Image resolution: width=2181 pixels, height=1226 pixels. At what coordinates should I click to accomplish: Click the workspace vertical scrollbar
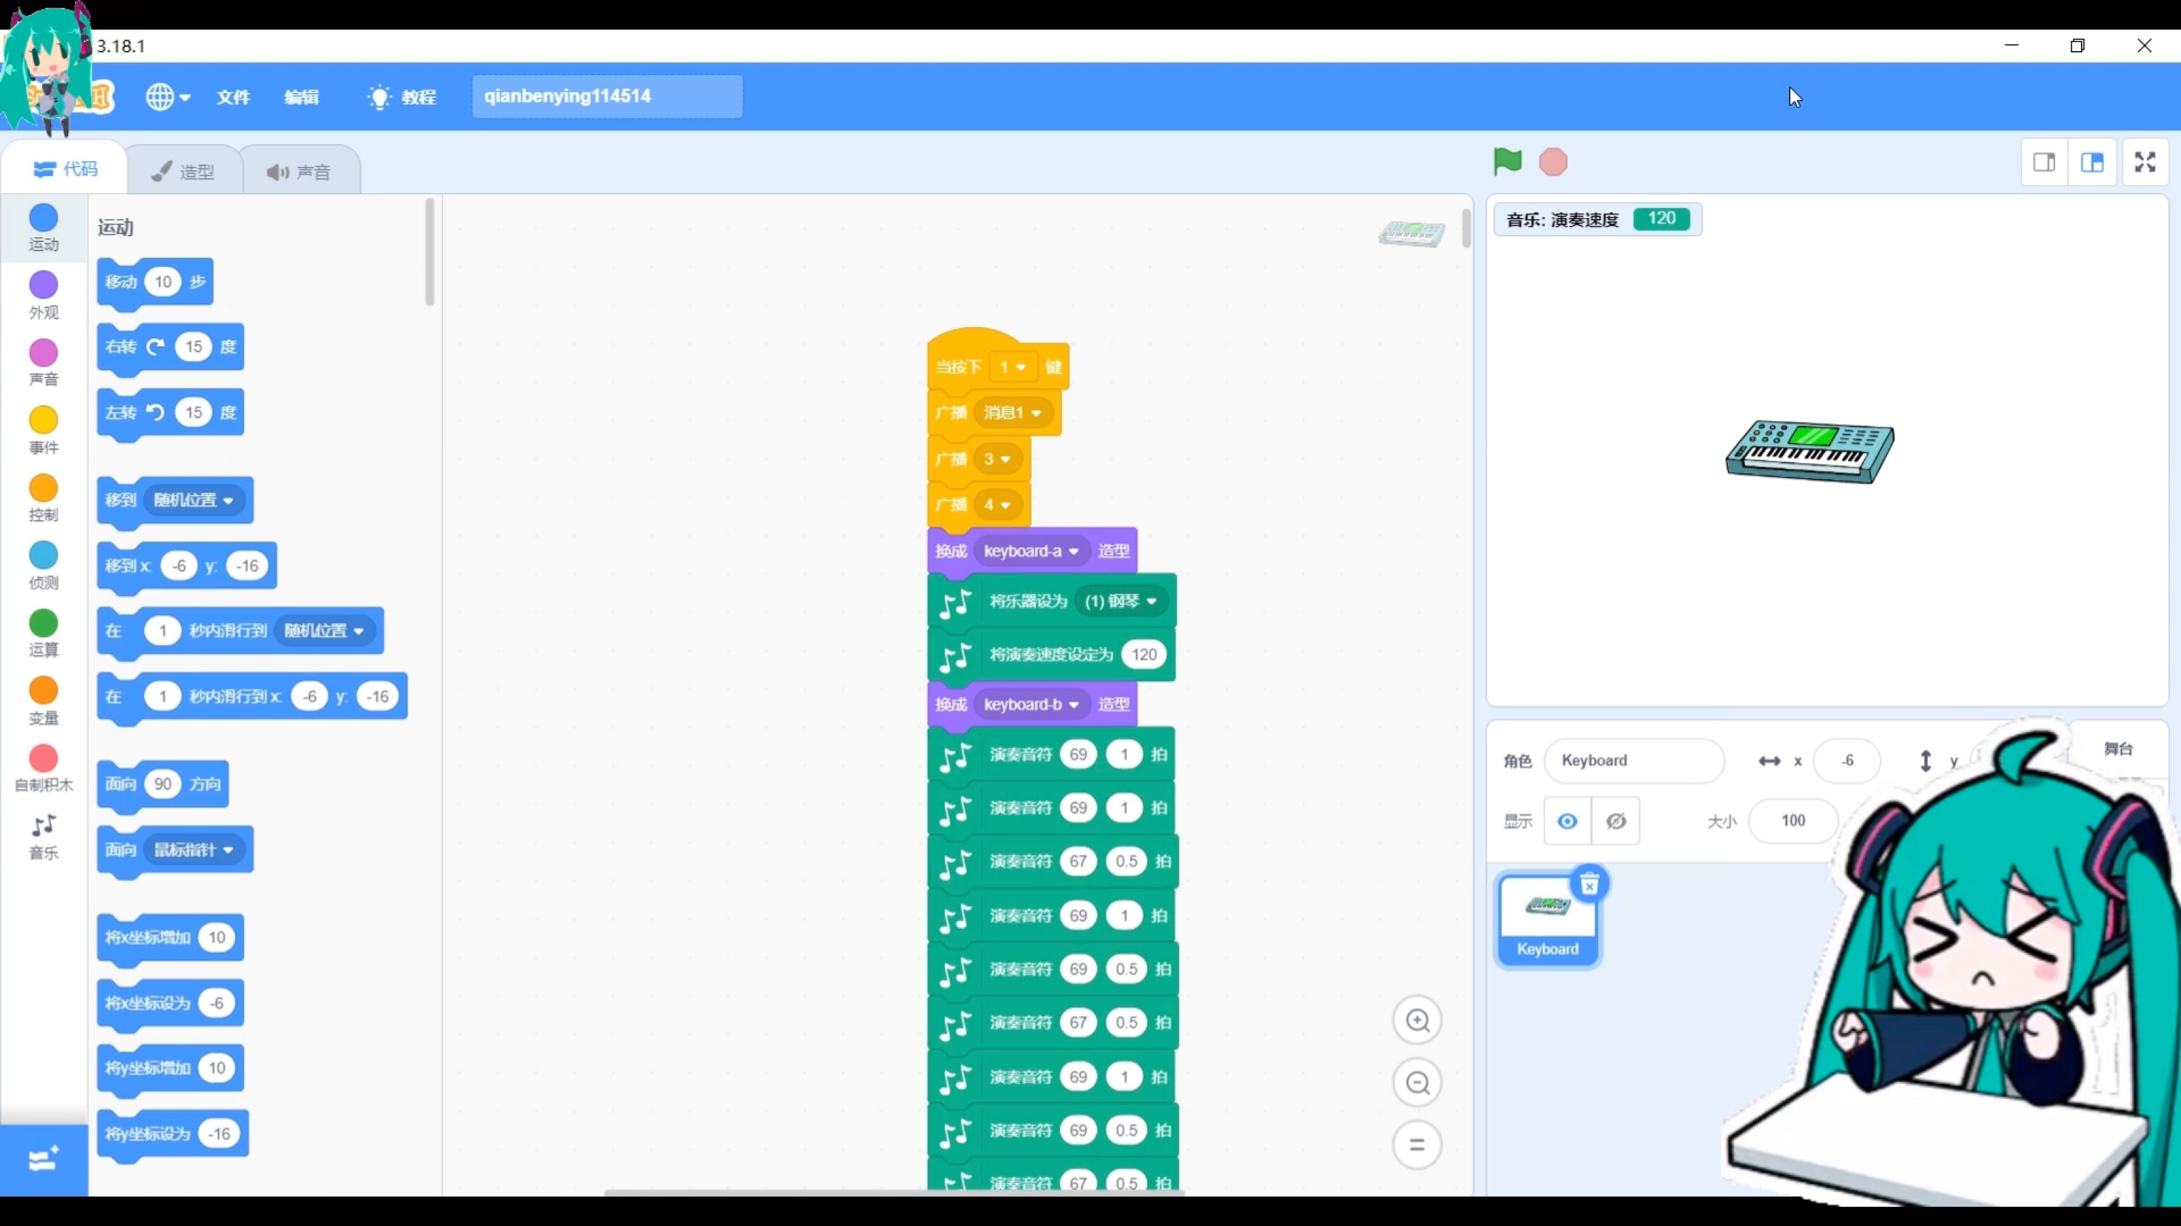click(1466, 228)
